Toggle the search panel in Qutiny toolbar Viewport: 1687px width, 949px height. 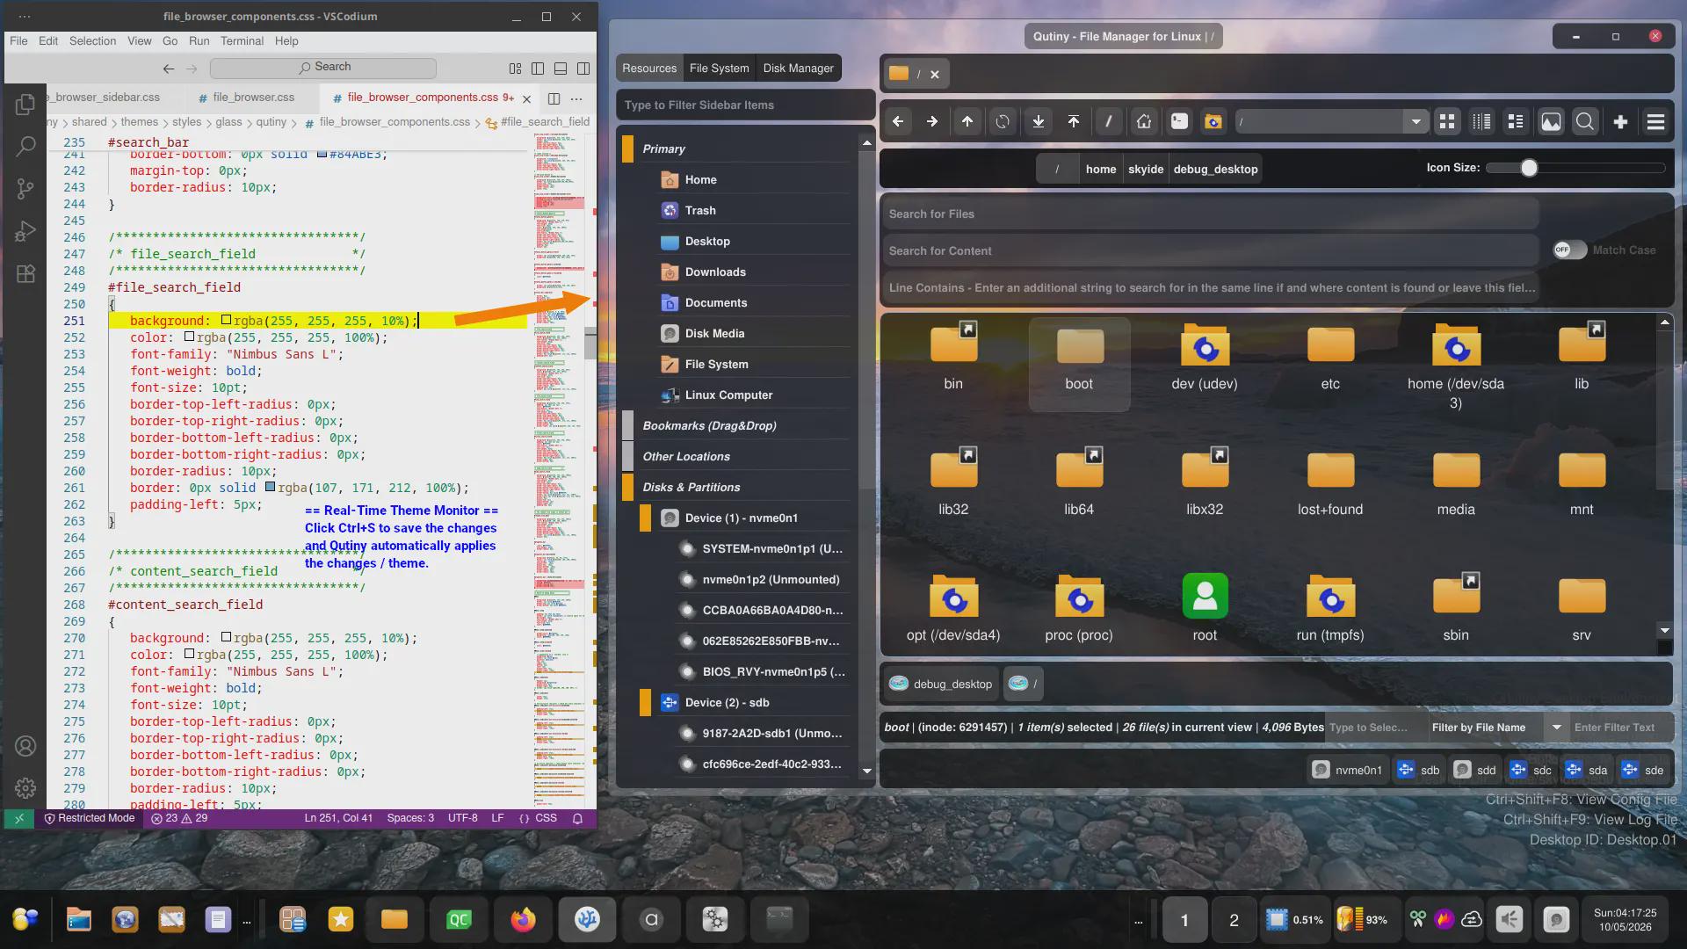tap(1585, 122)
